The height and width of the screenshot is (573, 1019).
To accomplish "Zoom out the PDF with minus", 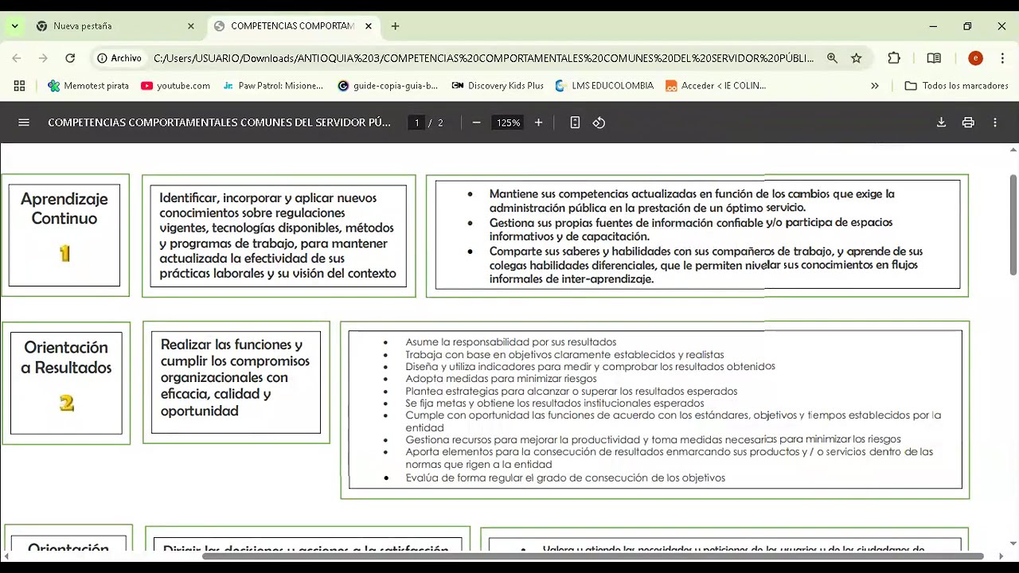I will click(476, 123).
